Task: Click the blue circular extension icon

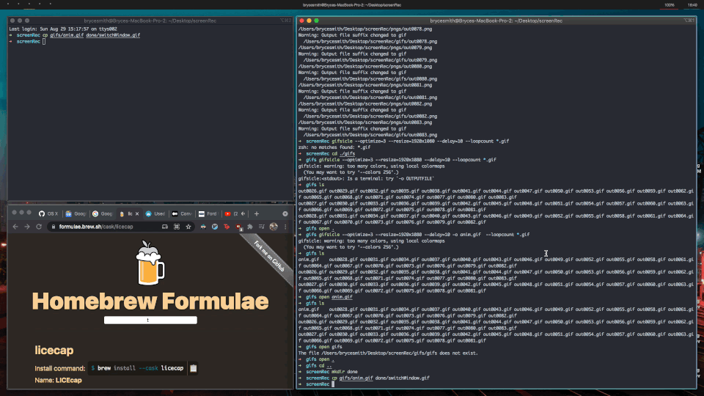Action: (x=215, y=227)
